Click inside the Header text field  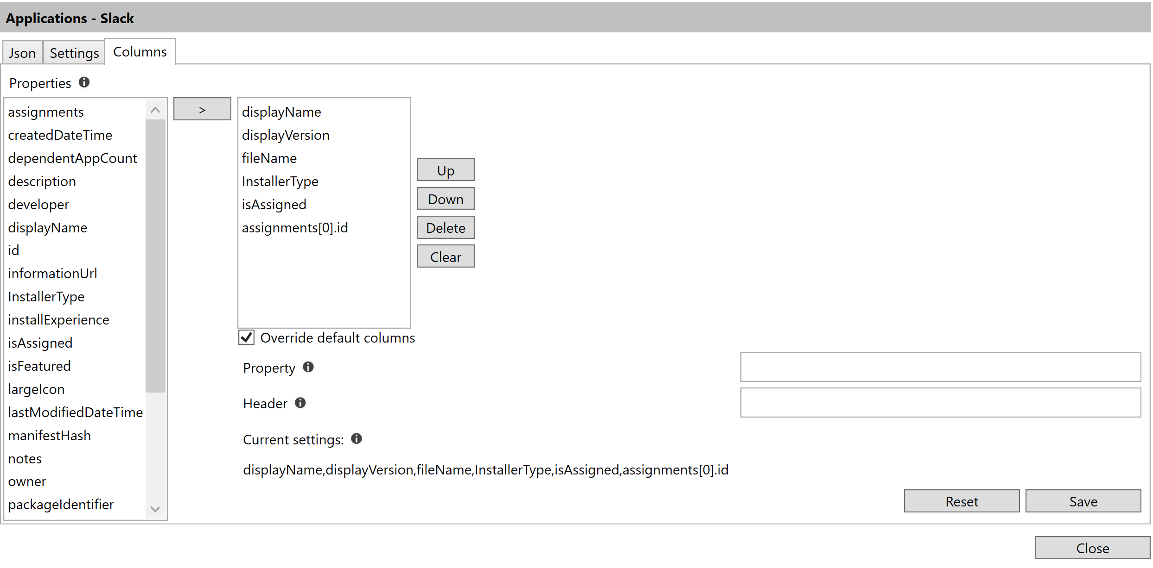pos(941,402)
